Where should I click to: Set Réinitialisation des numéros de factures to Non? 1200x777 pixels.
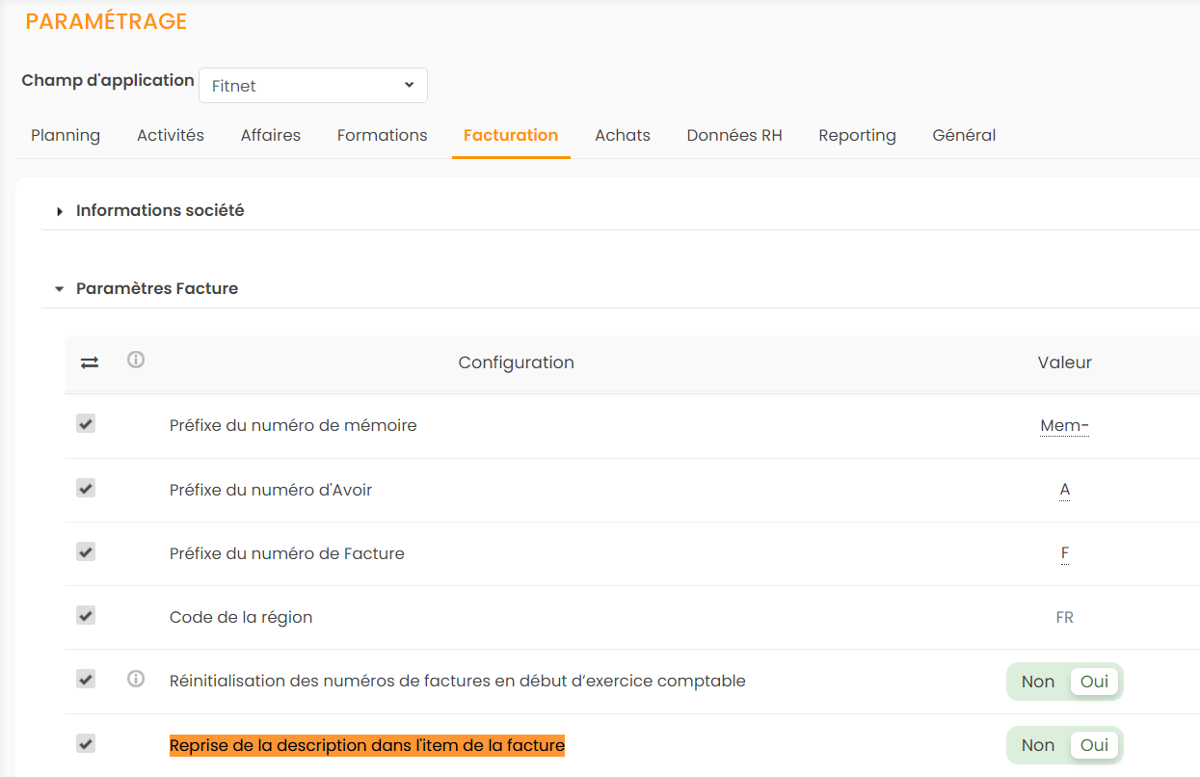tap(1037, 682)
